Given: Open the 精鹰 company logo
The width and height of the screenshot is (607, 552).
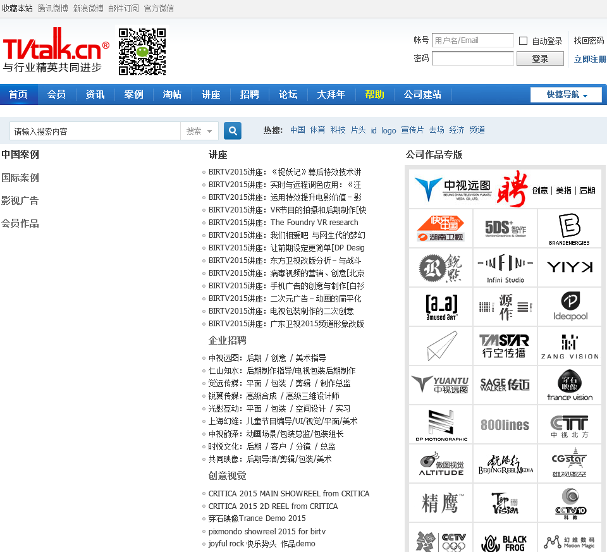Looking at the screenshot, I should (441, 503).
